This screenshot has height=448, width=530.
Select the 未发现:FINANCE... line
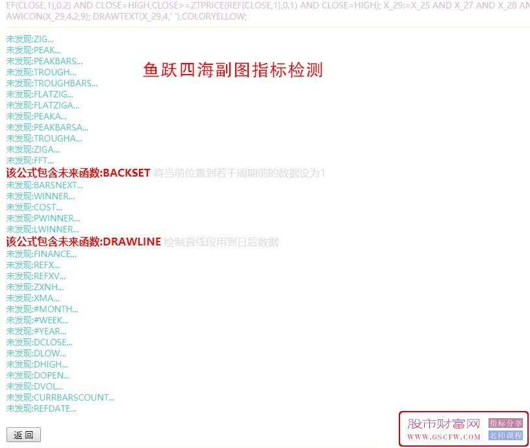[41, 254]
